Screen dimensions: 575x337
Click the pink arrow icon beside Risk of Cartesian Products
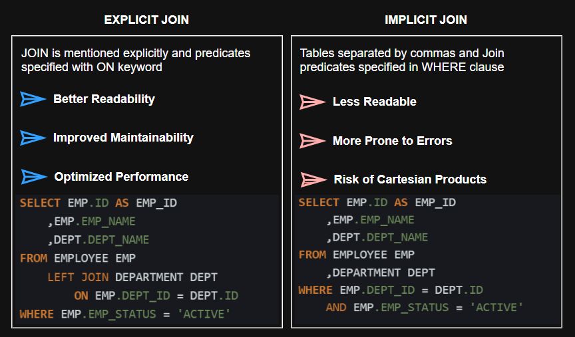tap(312, 179)
